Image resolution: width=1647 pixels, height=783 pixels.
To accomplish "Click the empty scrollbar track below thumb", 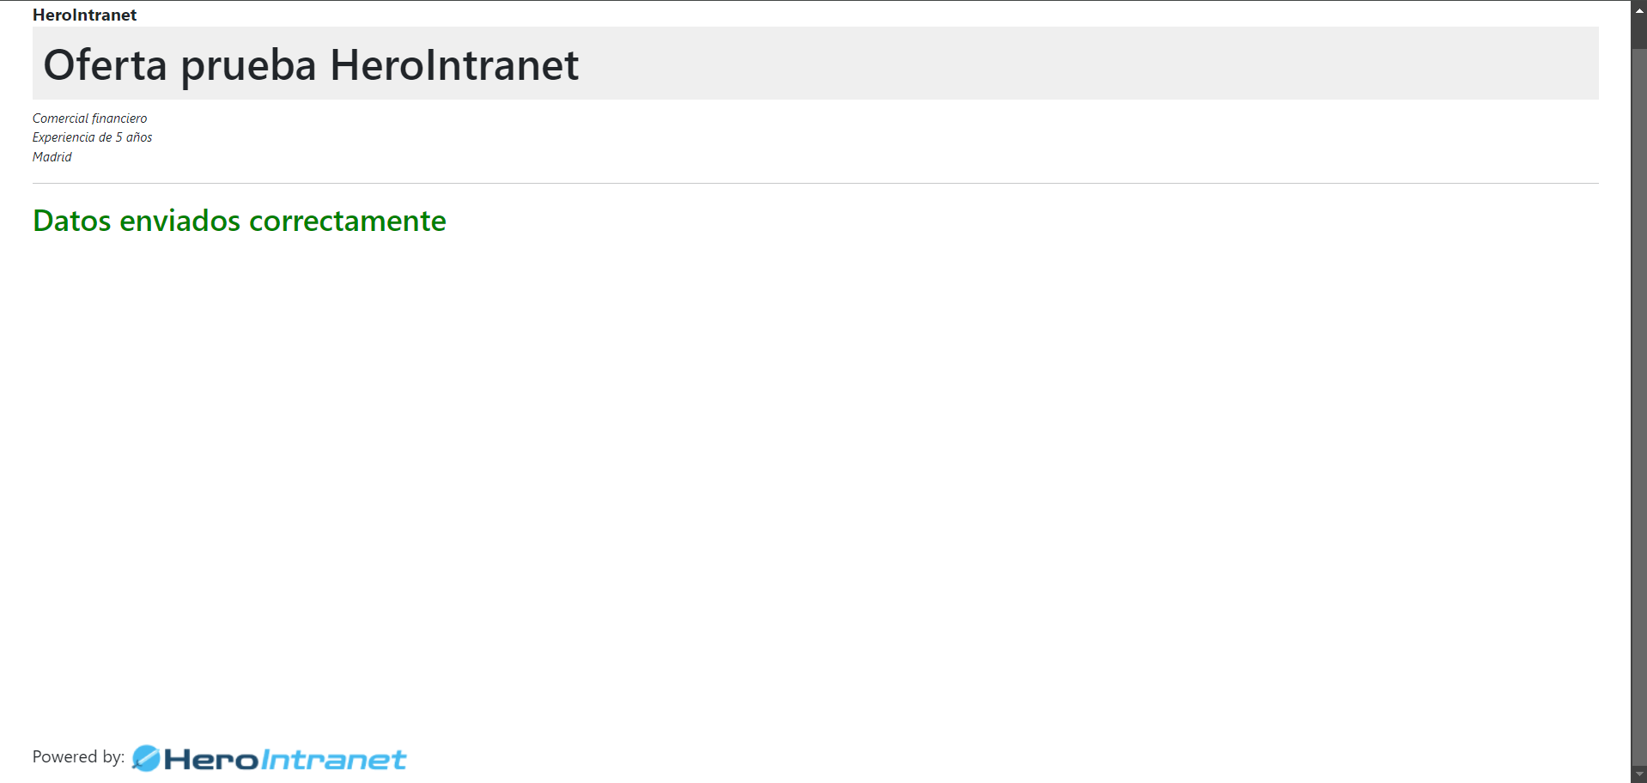I will coord(1639,408).
